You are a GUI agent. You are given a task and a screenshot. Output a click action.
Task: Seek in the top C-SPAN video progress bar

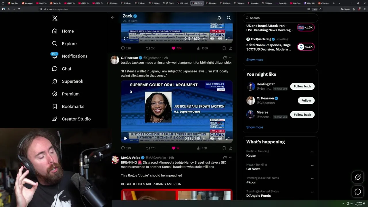[x=177, y=32]
